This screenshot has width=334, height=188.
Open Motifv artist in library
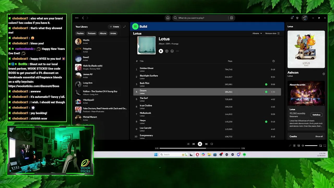[x=101, y=42]
